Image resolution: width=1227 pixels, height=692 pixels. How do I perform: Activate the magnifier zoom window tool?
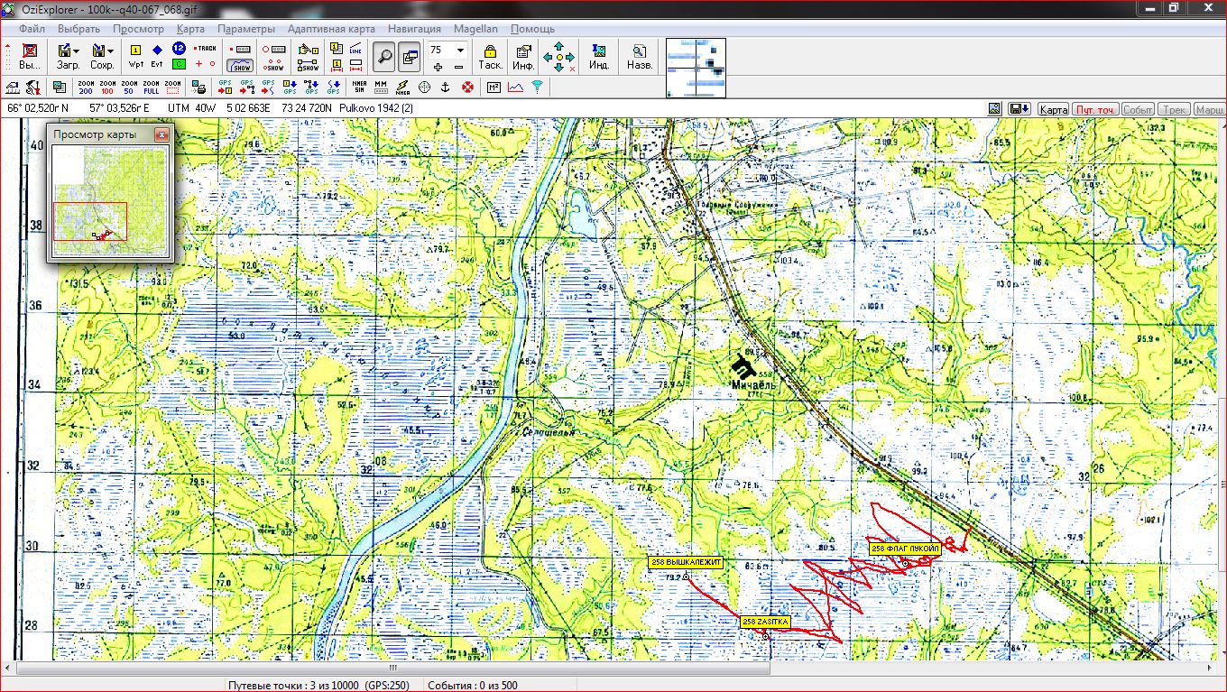(385, 56)
